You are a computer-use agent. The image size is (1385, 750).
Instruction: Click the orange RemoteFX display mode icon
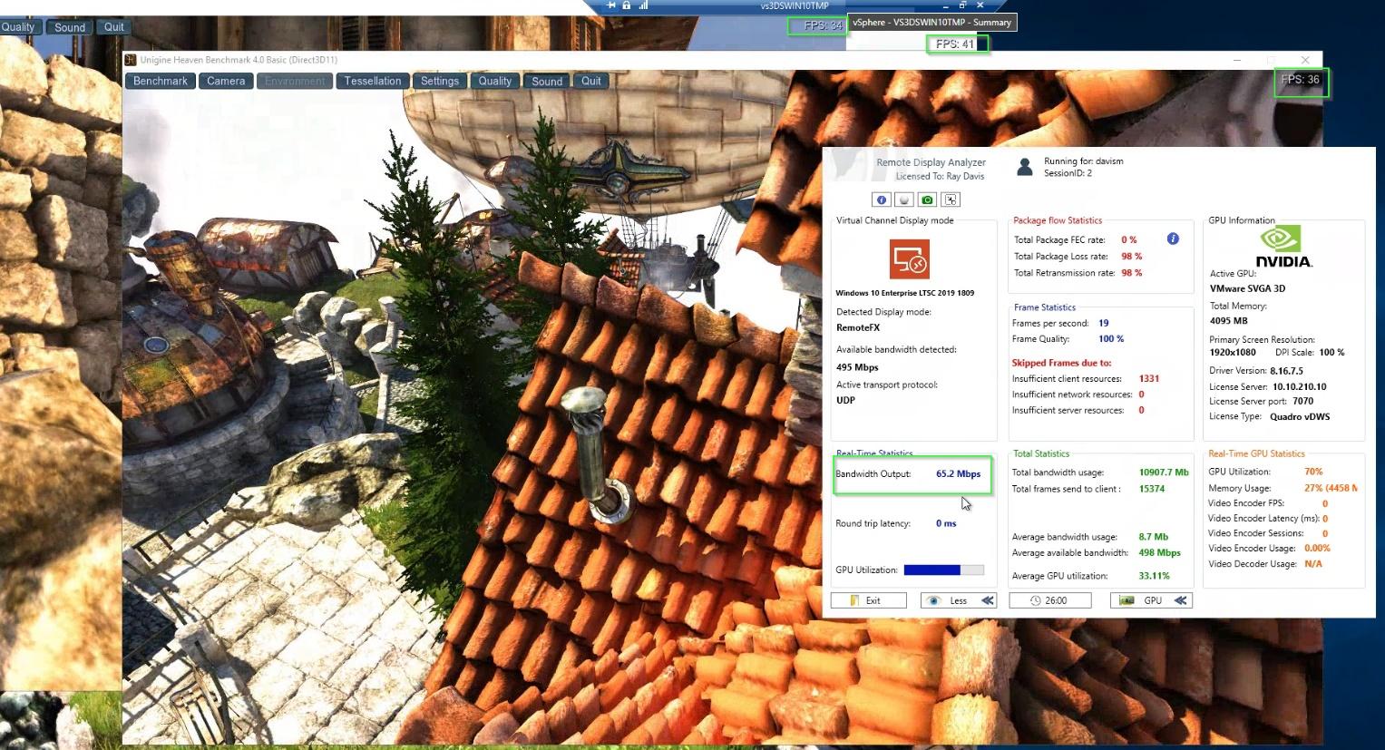pos(910,259)
